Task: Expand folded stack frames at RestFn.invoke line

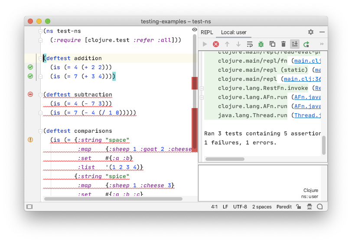Action: tap(202, 88)
